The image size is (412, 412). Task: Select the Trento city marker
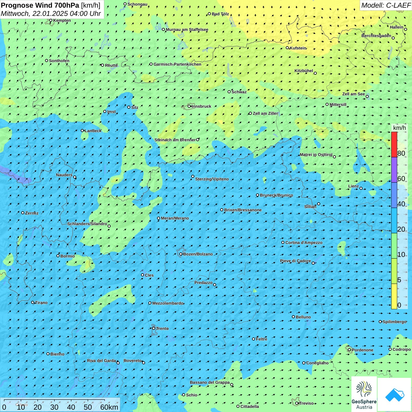[154, 328]
